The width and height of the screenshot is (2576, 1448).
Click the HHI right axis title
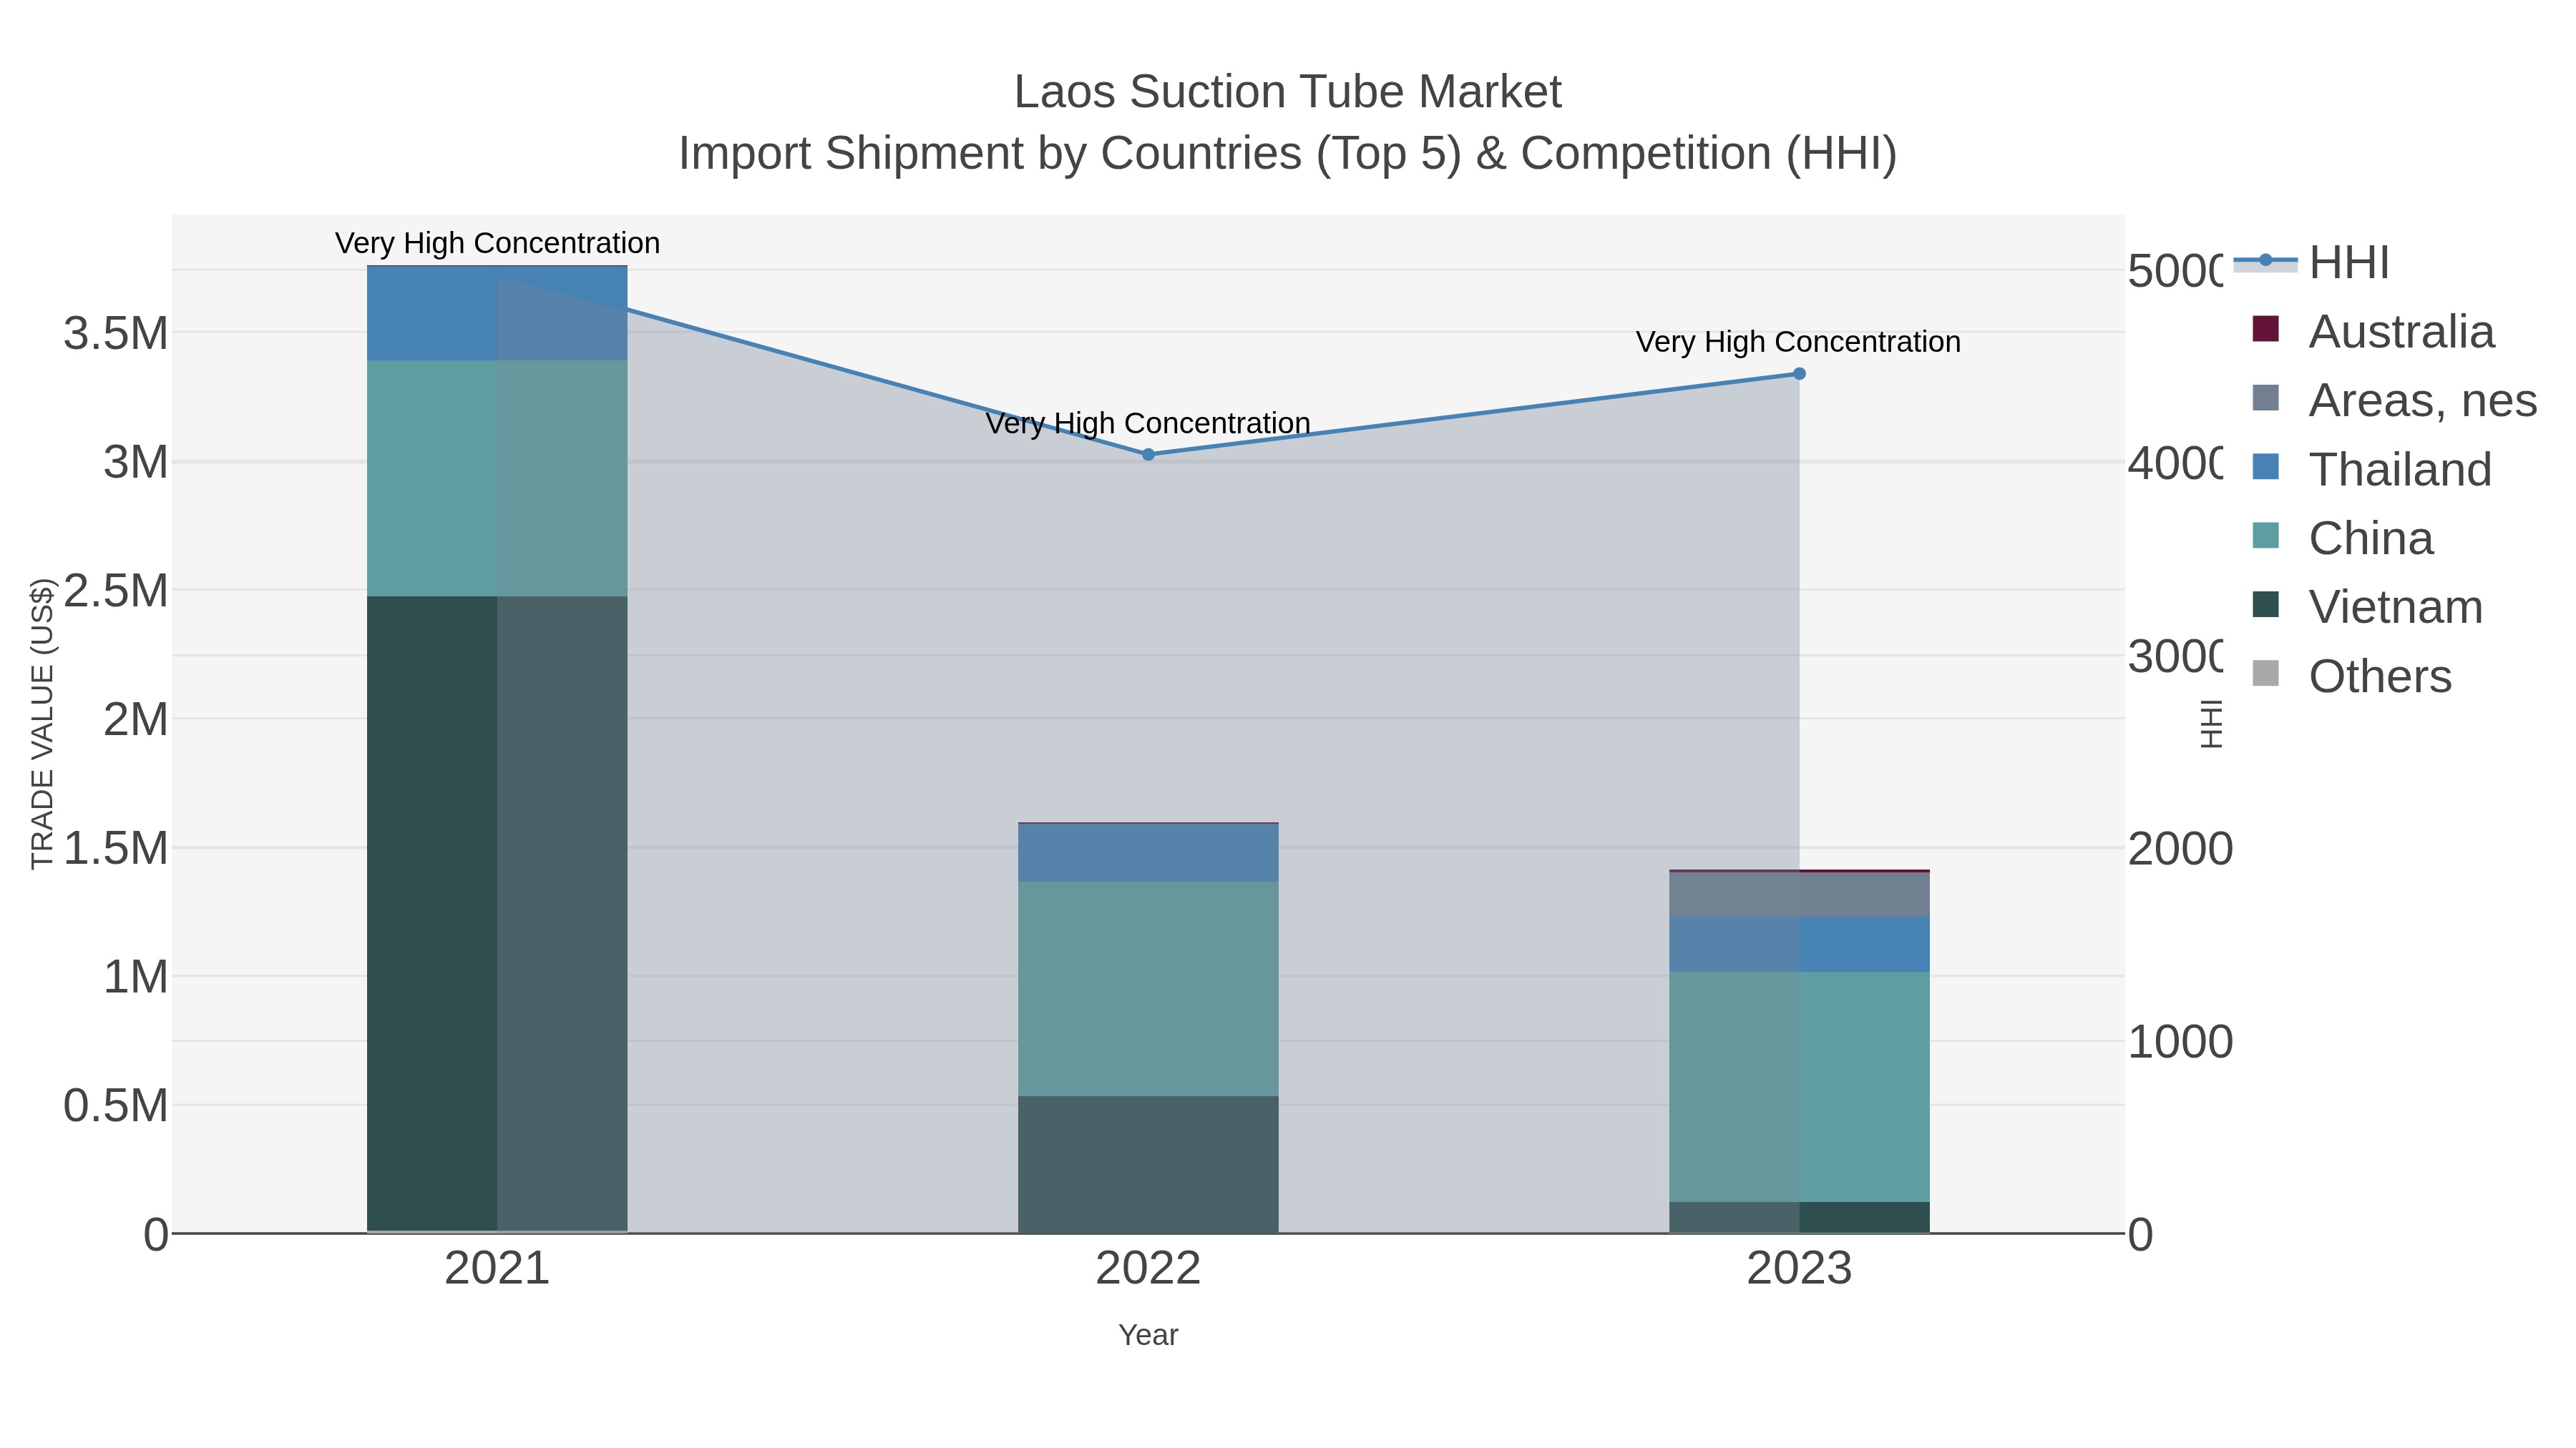coord(2211,724)
